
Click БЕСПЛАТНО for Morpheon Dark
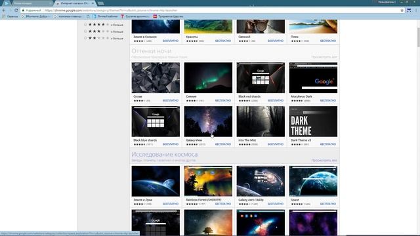(328, 100)
